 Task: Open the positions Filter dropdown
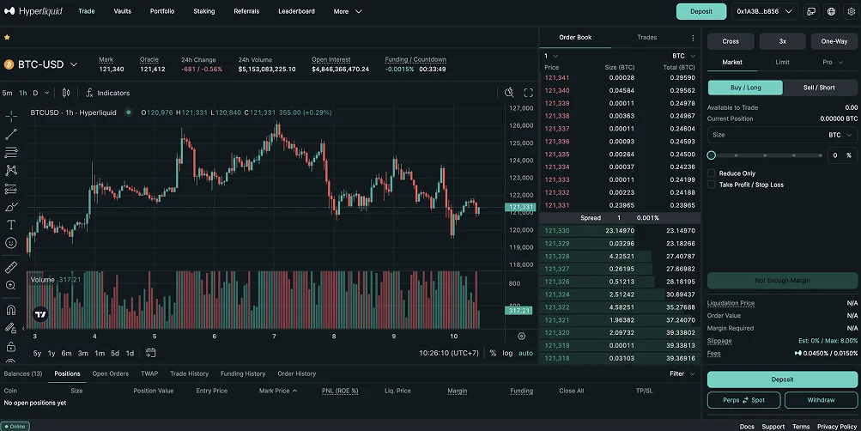[x=682, y=373]
